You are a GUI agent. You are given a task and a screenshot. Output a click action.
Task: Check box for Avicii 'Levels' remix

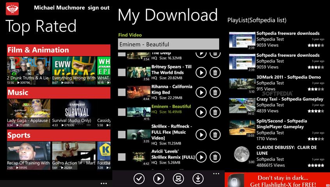(122, 157)
